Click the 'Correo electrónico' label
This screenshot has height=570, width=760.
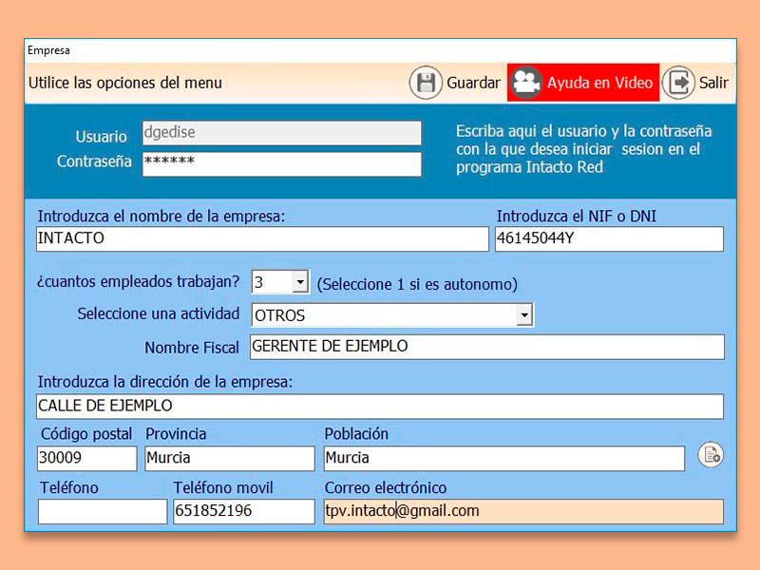coord(386,487)
